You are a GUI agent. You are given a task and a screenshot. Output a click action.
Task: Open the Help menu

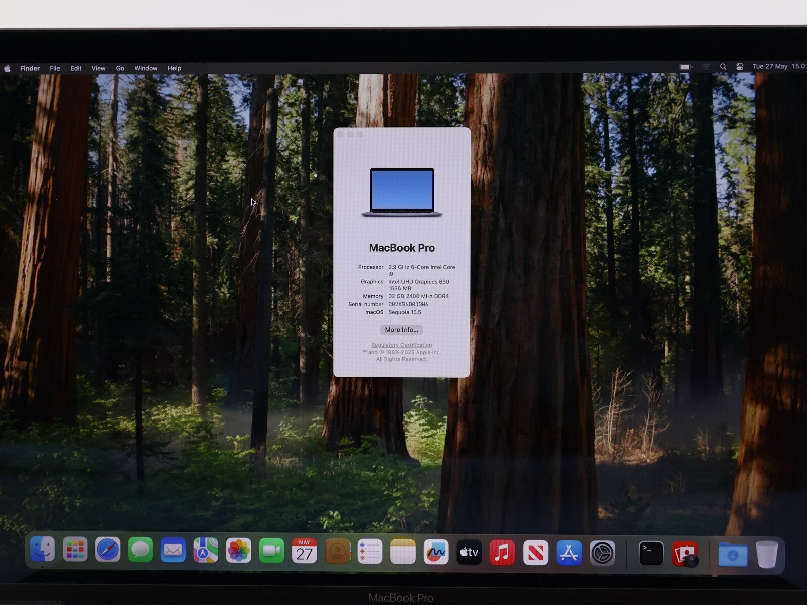click(x=174, y=68)
